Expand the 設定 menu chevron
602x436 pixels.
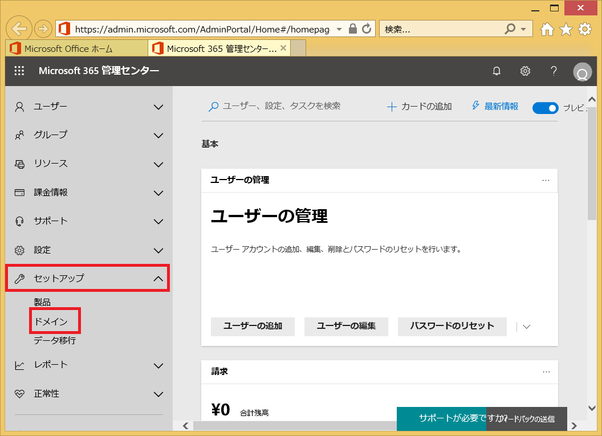(158, 251)
